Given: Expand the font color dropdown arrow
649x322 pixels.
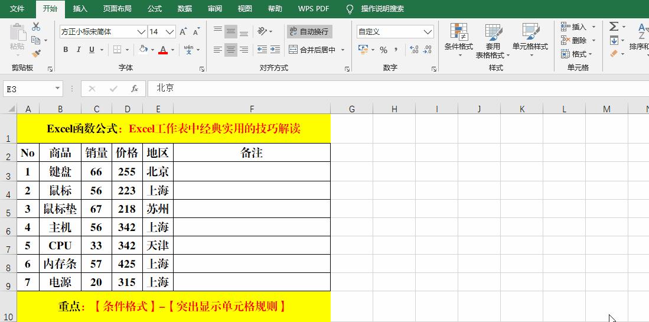Looking at the screenshot, I should (x=172, y=50).
